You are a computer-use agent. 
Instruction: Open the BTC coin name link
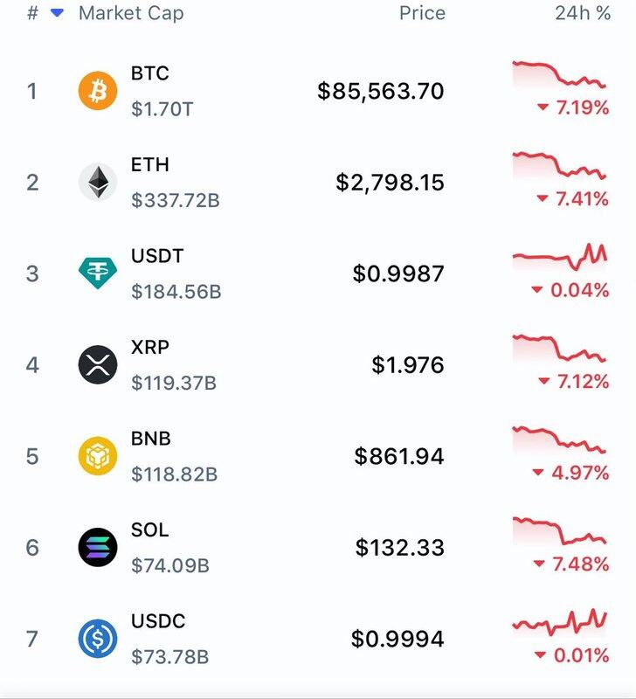pyautogui.click(x=149, y=74)
